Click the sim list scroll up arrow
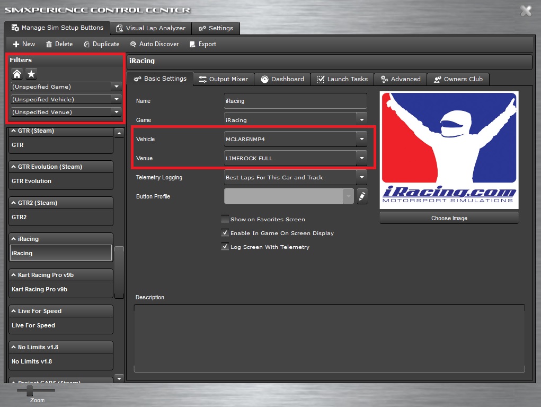This screenshot has height=407, width=541. click(x=119, y=133)
